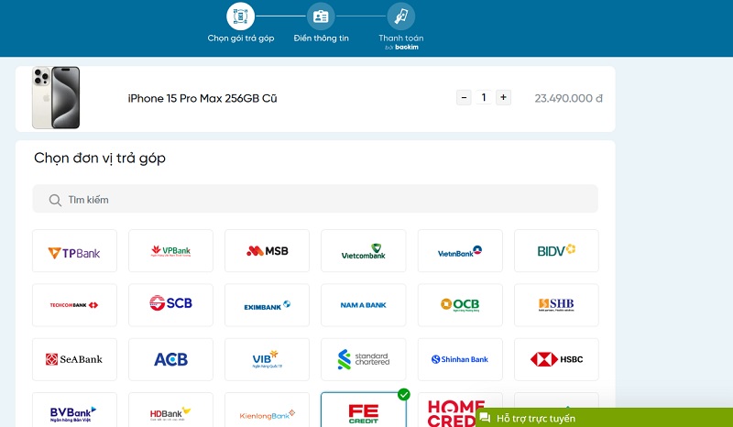Select the TPBank logo tile

pos(74,251)
